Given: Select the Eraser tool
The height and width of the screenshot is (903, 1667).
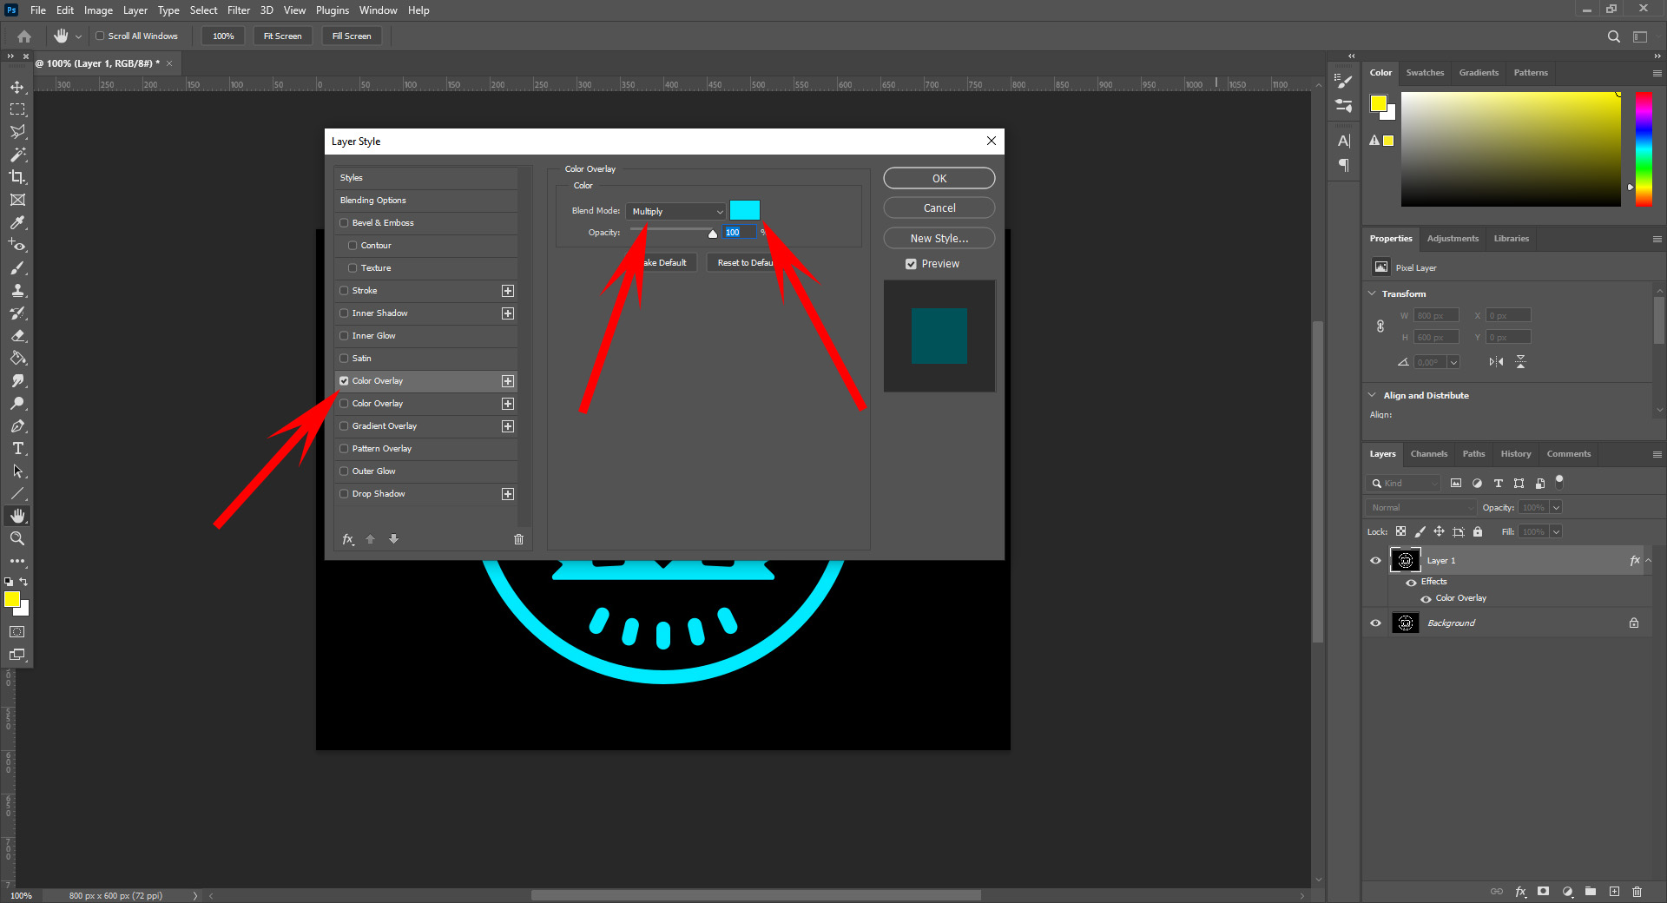Looking at the screenshot, I should (17, 335).
